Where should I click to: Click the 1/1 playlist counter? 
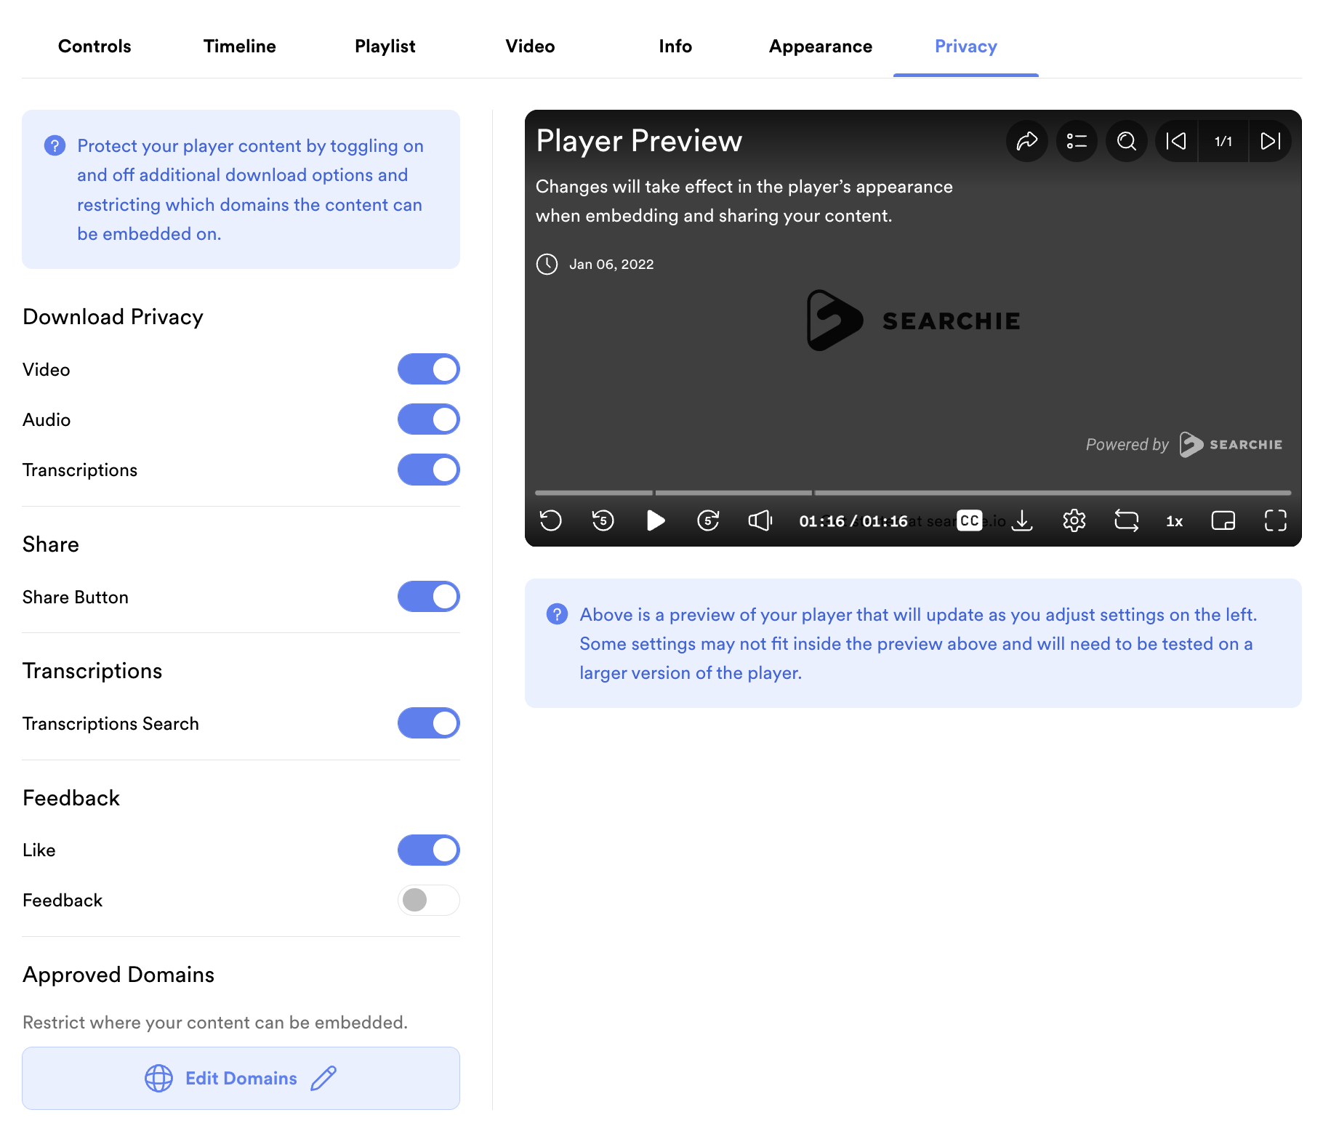[1223, 141]
